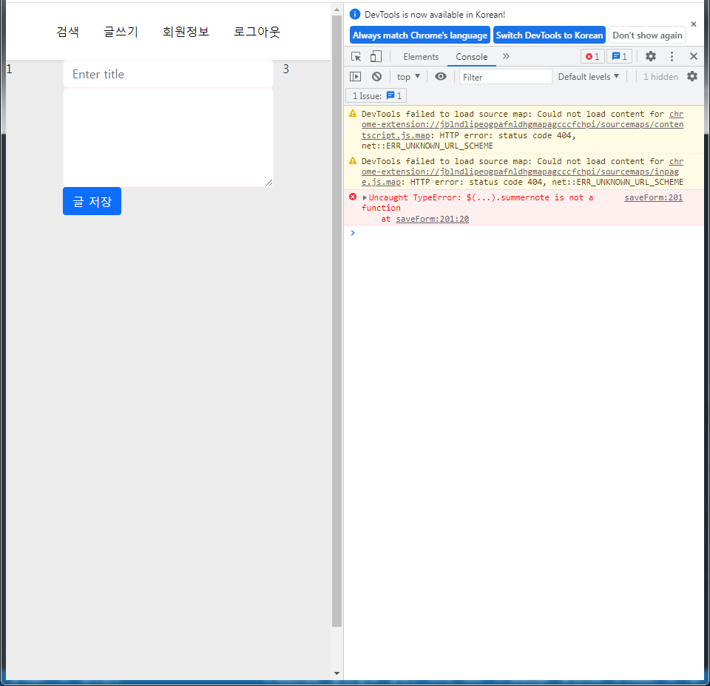Switch to the Elements tab

[x=421, y=56]
